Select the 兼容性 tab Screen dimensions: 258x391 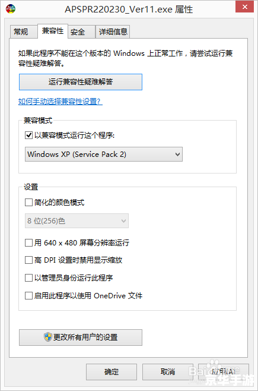53,31
